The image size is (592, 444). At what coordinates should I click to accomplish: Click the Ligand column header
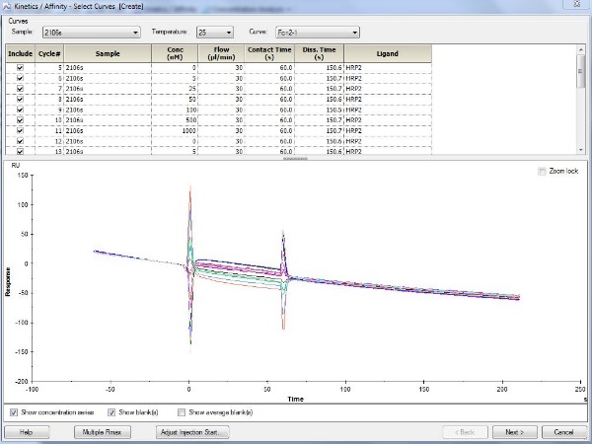pos(388,53)
